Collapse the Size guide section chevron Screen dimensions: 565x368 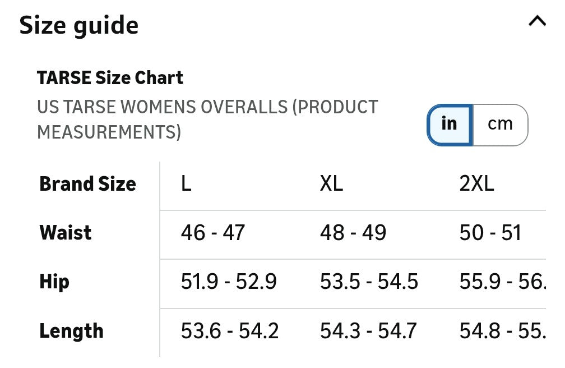(536, 22)
